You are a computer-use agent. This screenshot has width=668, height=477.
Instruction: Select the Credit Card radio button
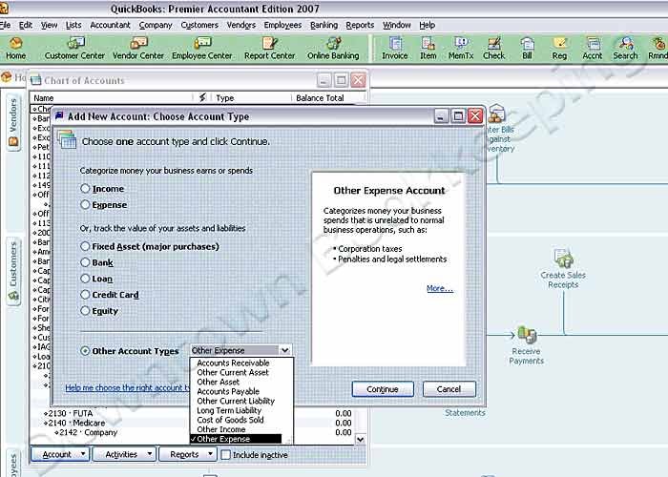click(85, 294)
